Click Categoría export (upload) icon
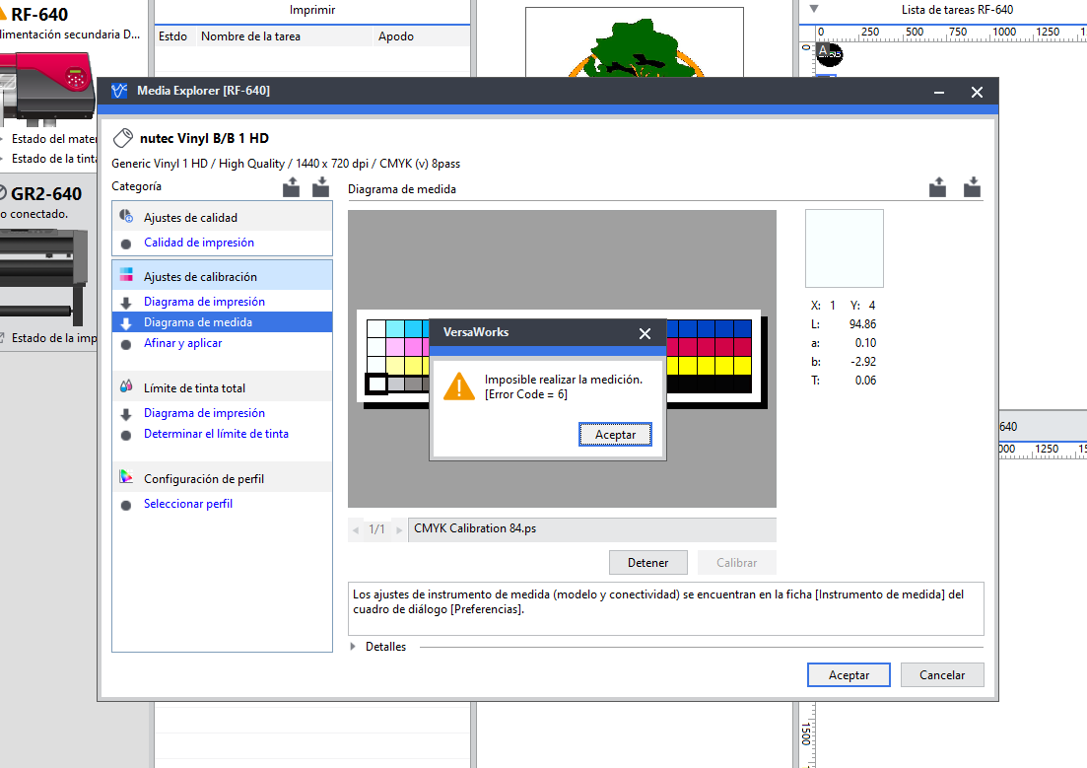The height and width of the screenshot is (768, 1087). click(x=291, y=186)
